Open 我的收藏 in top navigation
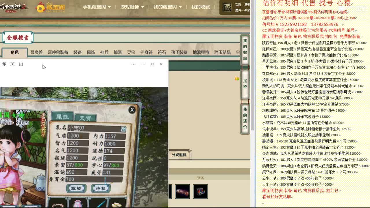Screen dimensions: 370x208 point(201,7)
